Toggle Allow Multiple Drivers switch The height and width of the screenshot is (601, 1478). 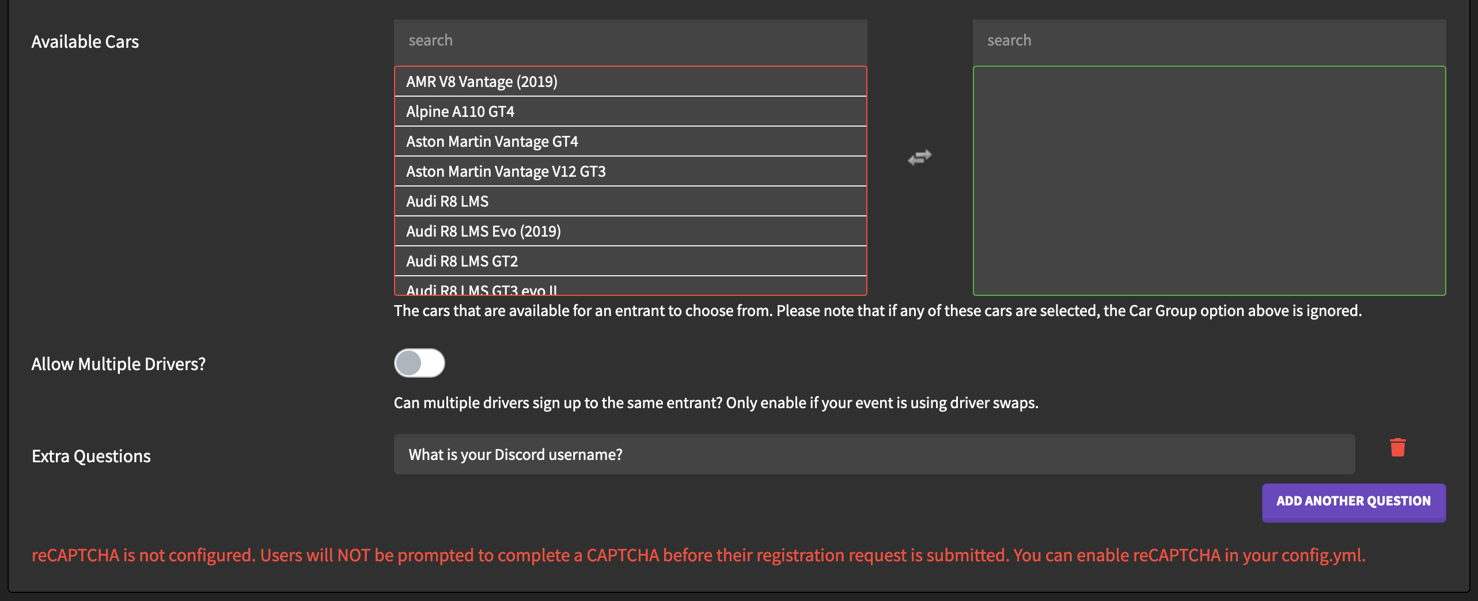point(419,363)
